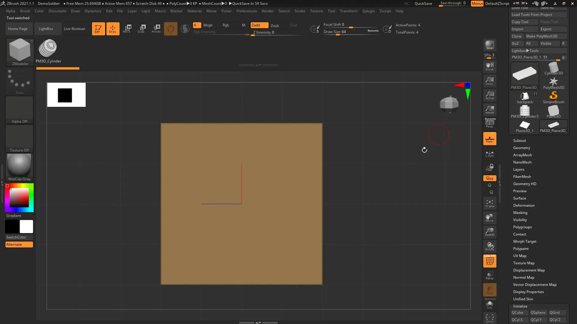Open the Preferences menu
577x324 pixels.
[x=246, y=11]
